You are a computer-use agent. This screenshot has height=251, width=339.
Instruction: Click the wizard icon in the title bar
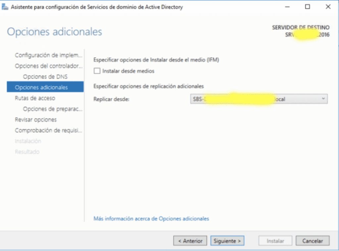click(5, 7)
